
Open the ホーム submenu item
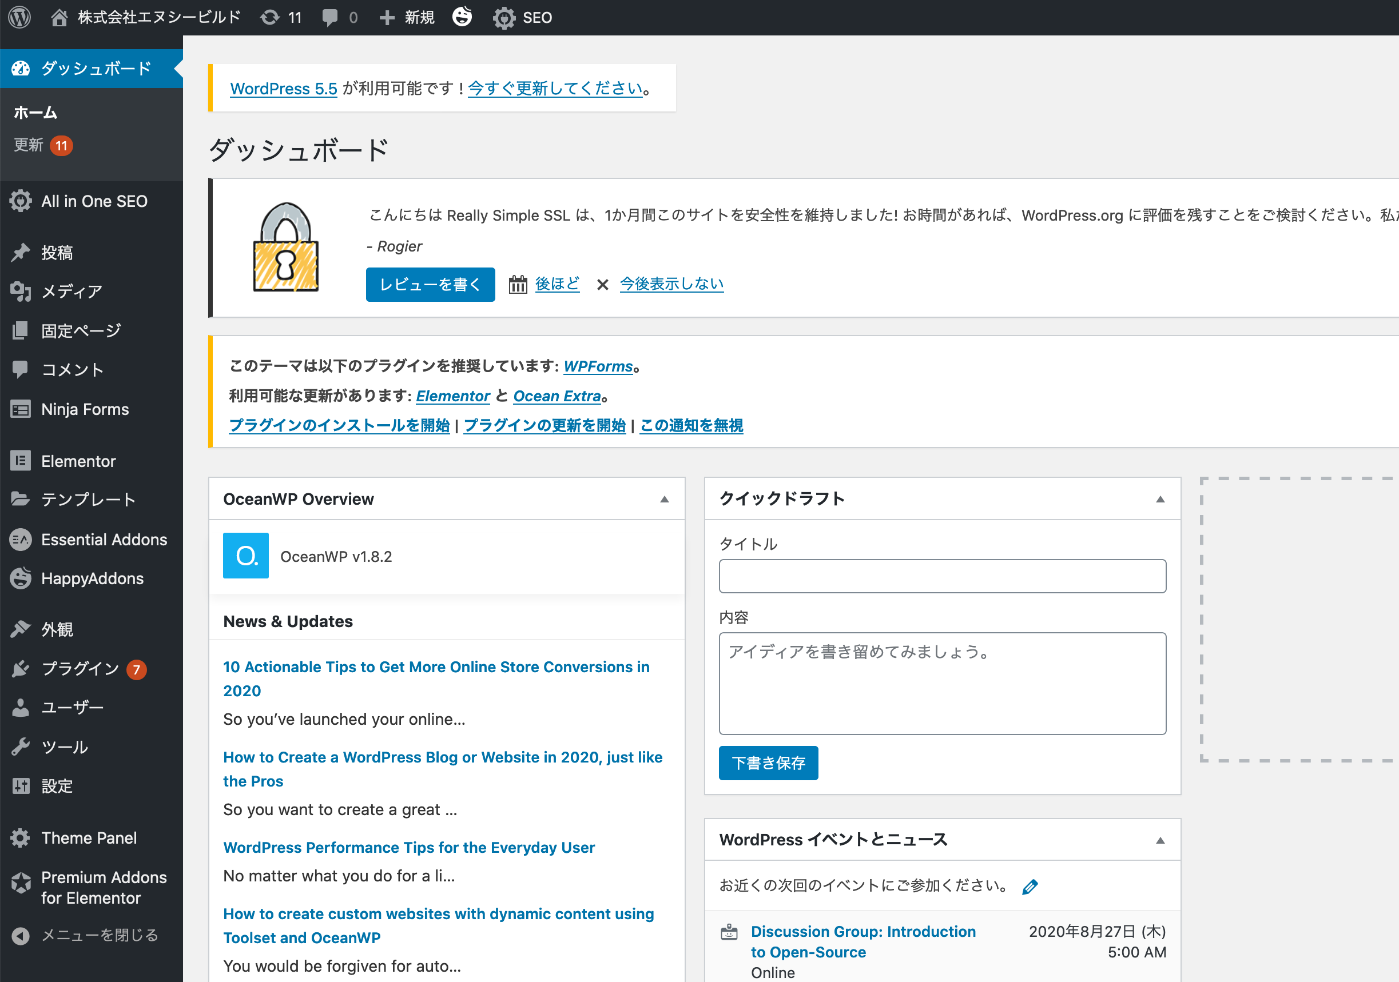pos(35,112)
